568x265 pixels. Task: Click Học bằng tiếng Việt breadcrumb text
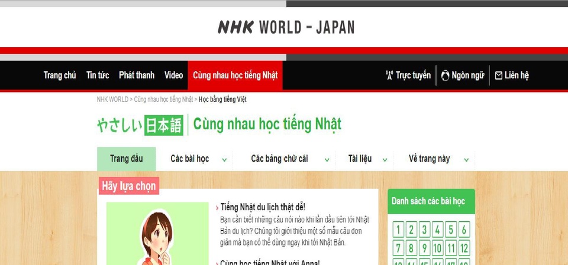pos(222,99)
